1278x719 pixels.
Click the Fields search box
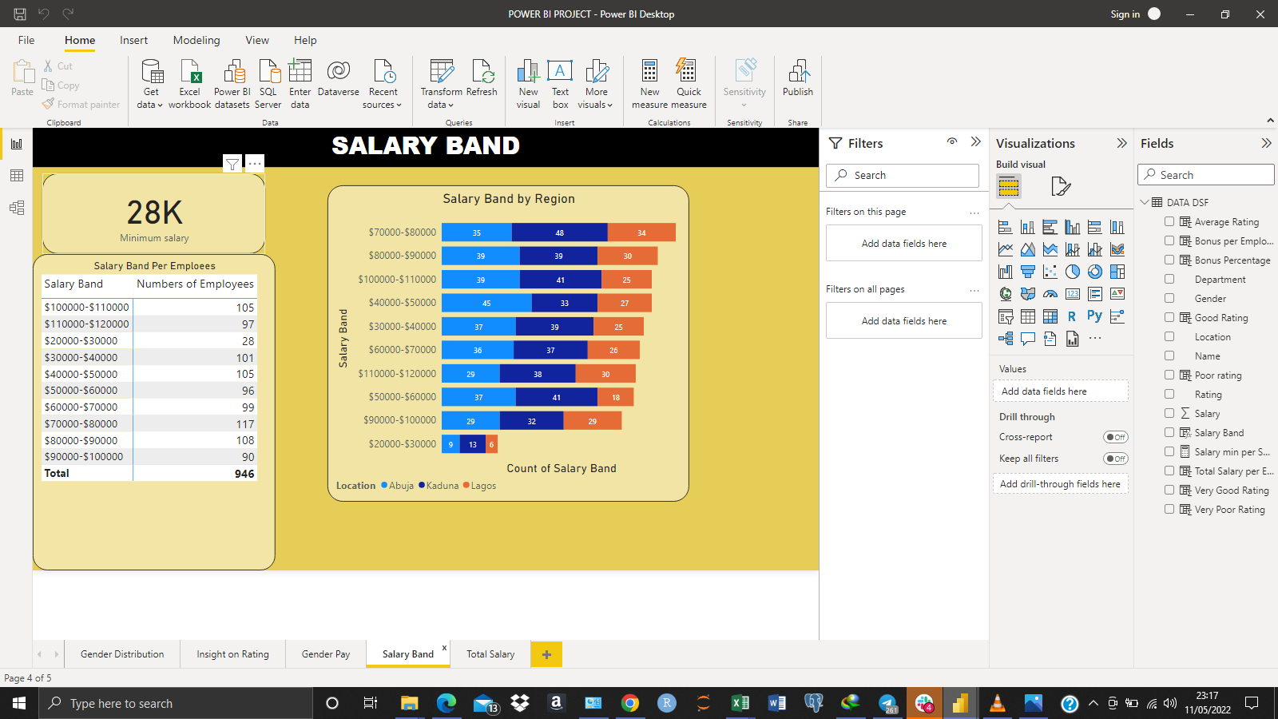click(1206, 174)
